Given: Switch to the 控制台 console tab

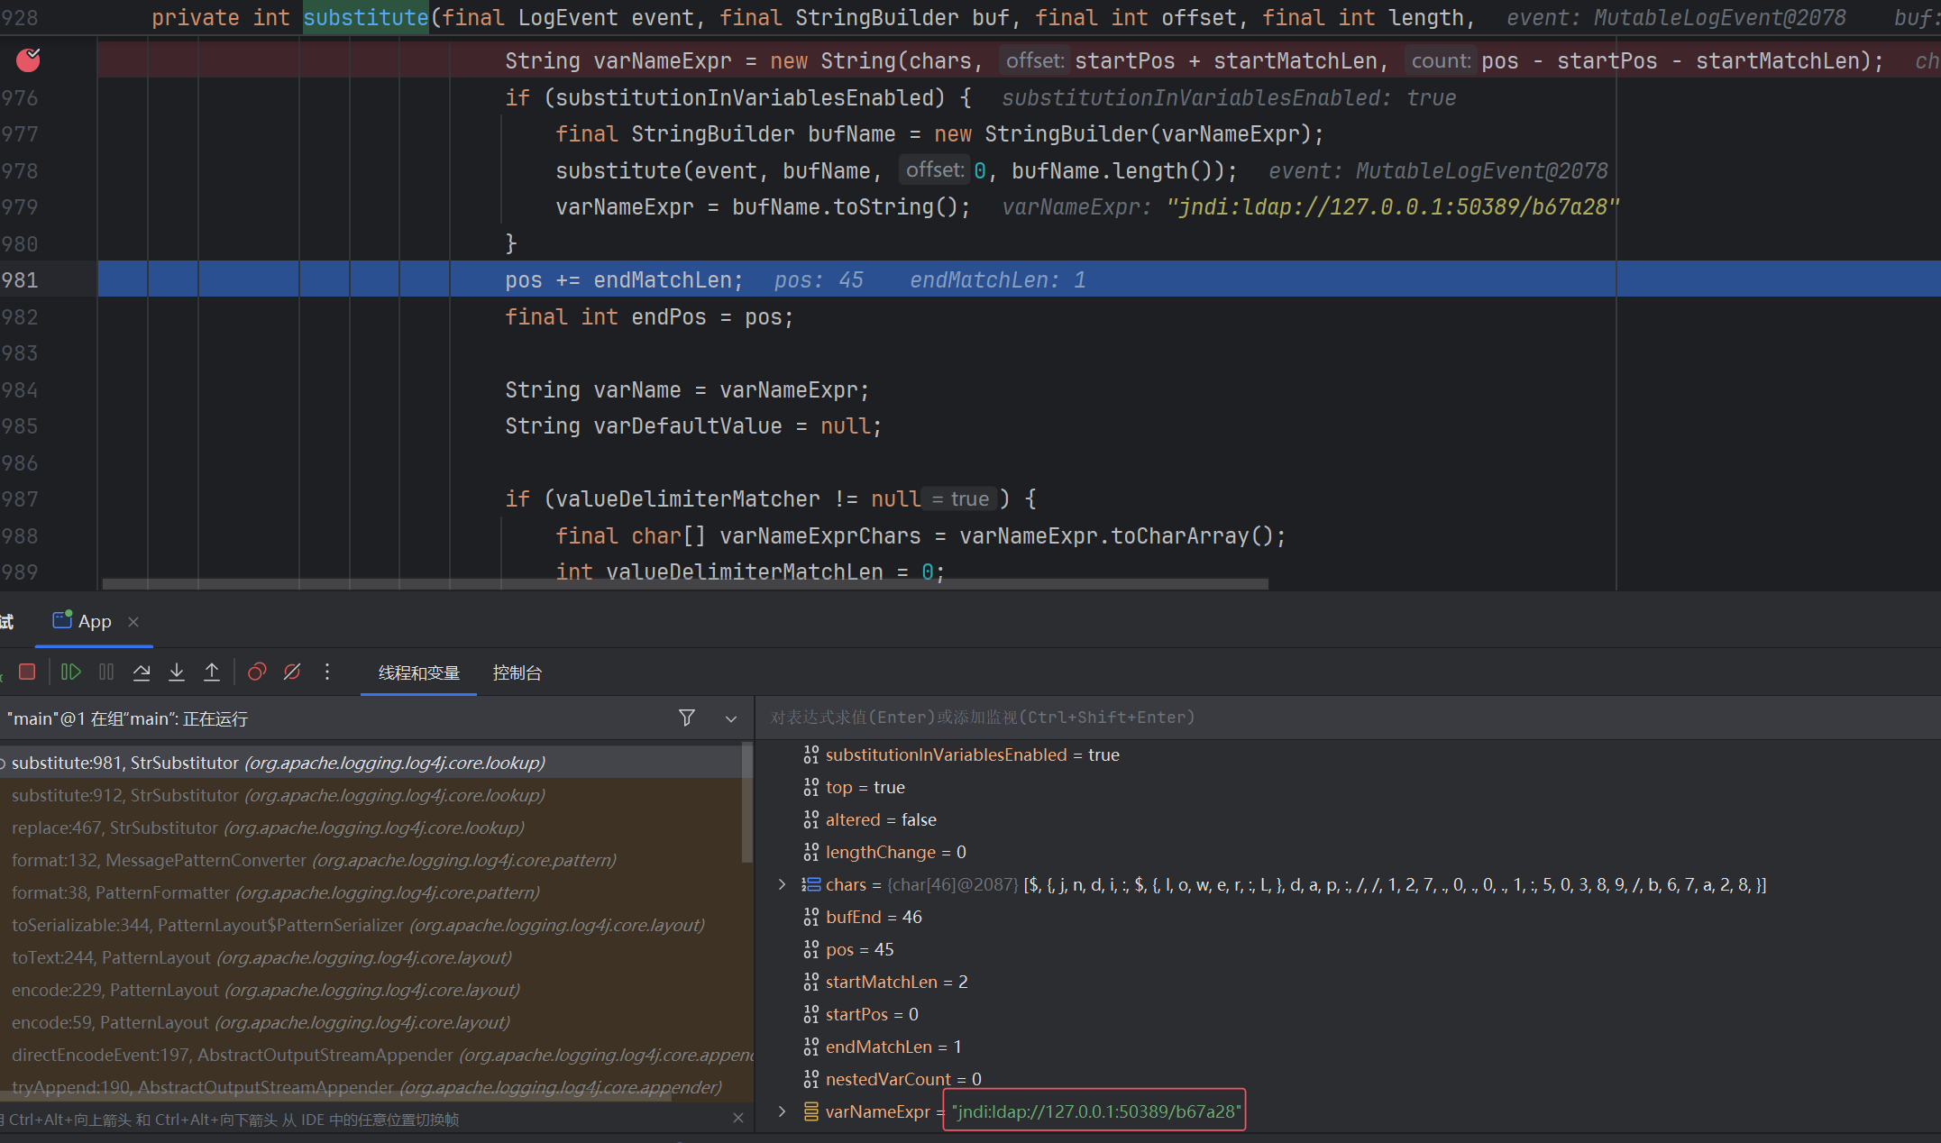Looking at the screenshot, I should click(x=517, y=672).
